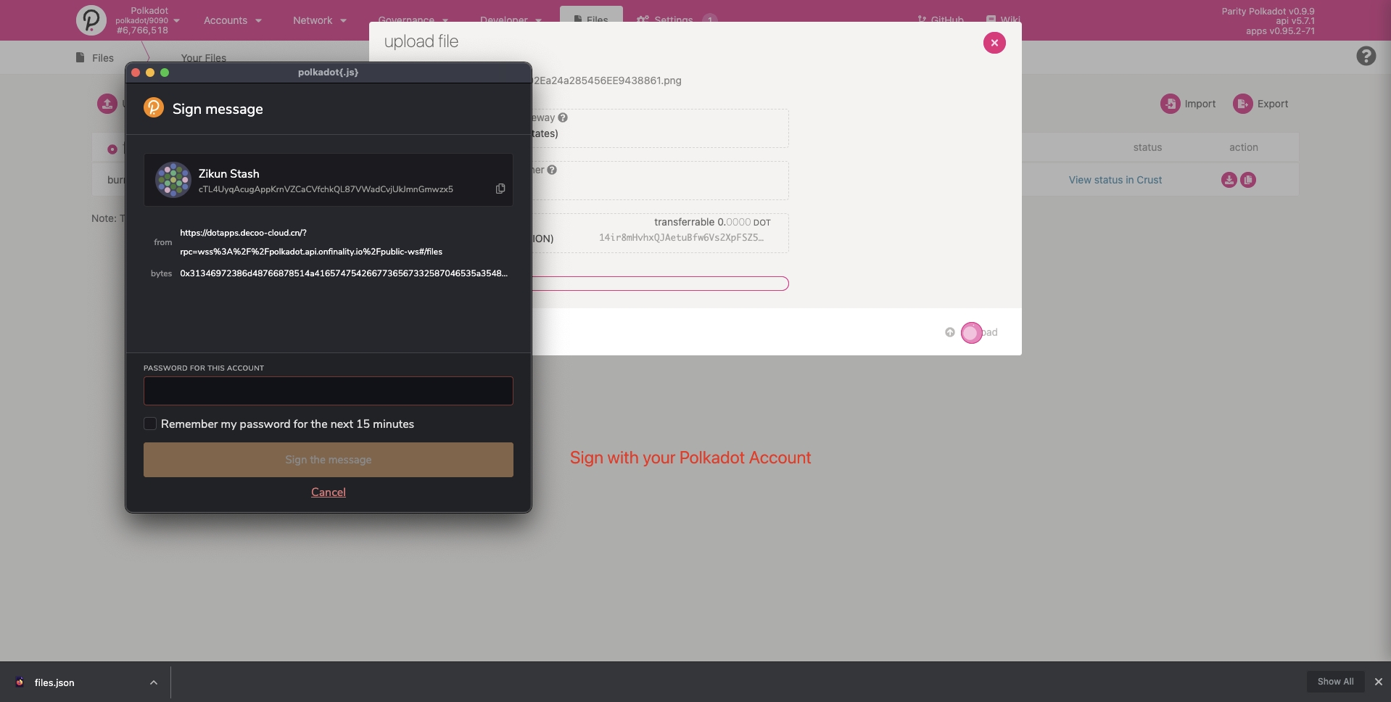Click the Cancel link
This screenshot has width=1391, height=702.
(x=328, y=492)
